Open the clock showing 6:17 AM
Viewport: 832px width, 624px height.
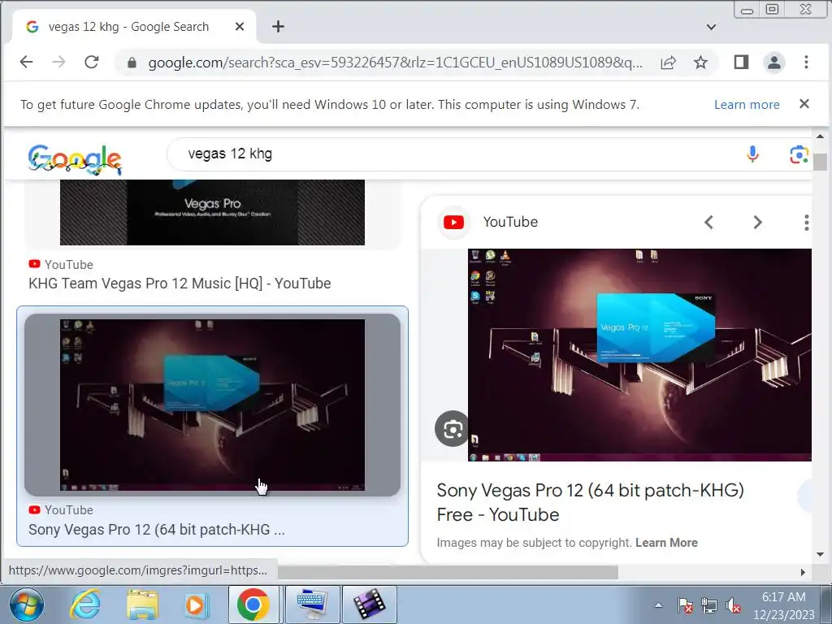784,605
